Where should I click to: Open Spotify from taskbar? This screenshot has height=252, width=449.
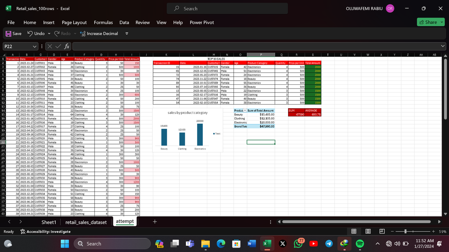click(x=360, y=244)
